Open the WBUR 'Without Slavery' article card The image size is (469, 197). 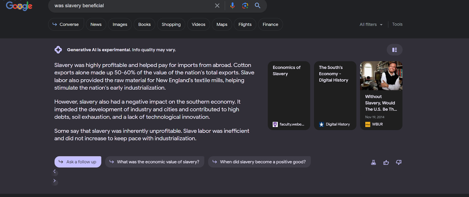click(381, 96)
